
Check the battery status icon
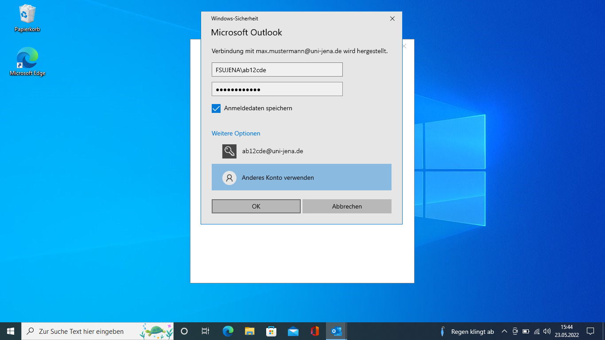point(526,331)
